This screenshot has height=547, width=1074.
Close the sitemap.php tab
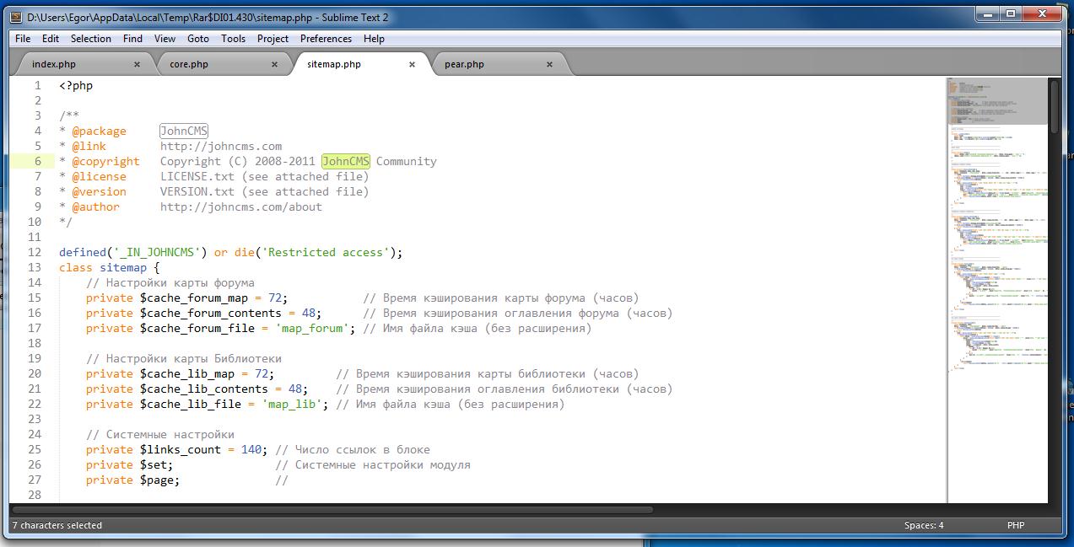pos(412,64)
